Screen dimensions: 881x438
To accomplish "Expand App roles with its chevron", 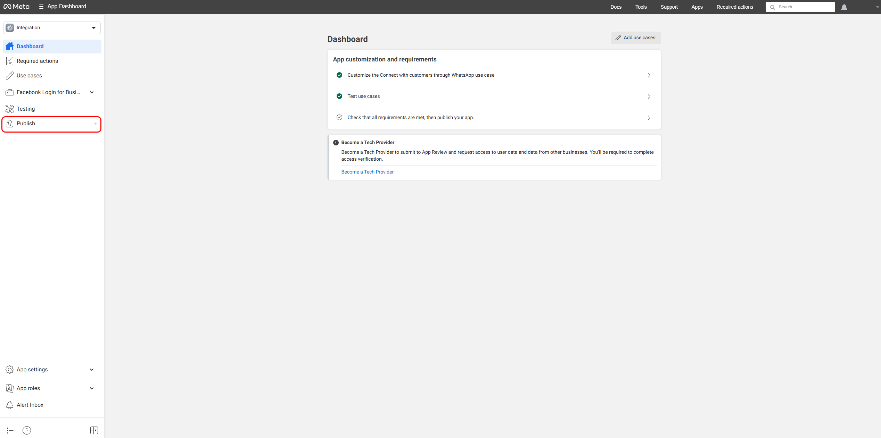I will [92, 388].
